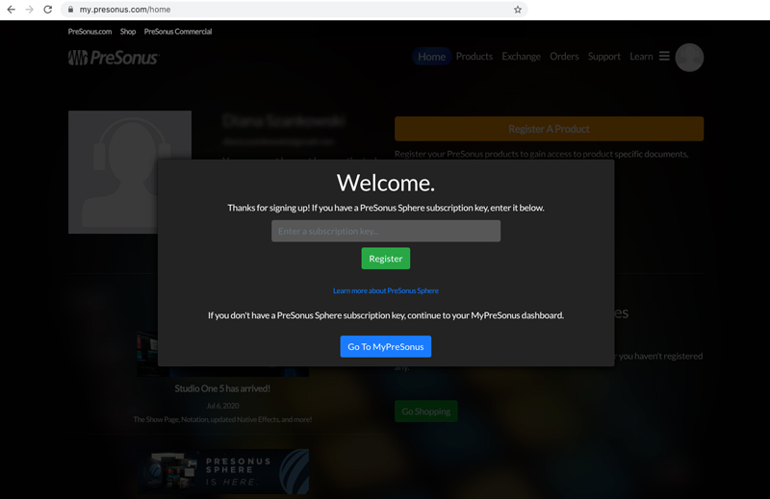
Task: Click the green Register button
Action: pos(386,259)
